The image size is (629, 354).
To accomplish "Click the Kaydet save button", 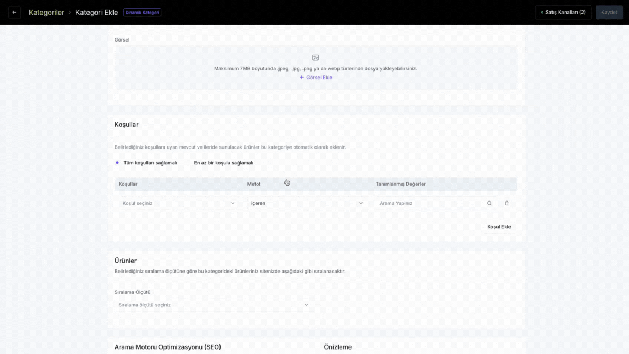I will point(609,13).
